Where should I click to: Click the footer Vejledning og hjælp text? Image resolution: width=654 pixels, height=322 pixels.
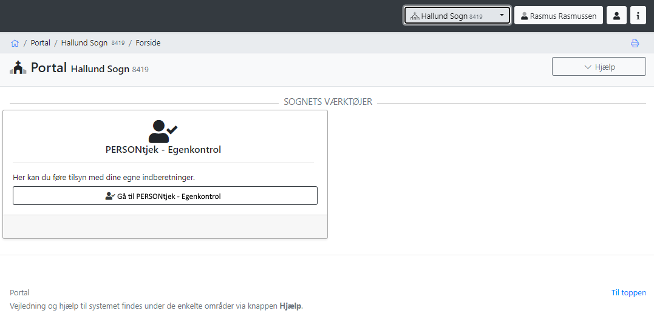[x=157, y=307]
